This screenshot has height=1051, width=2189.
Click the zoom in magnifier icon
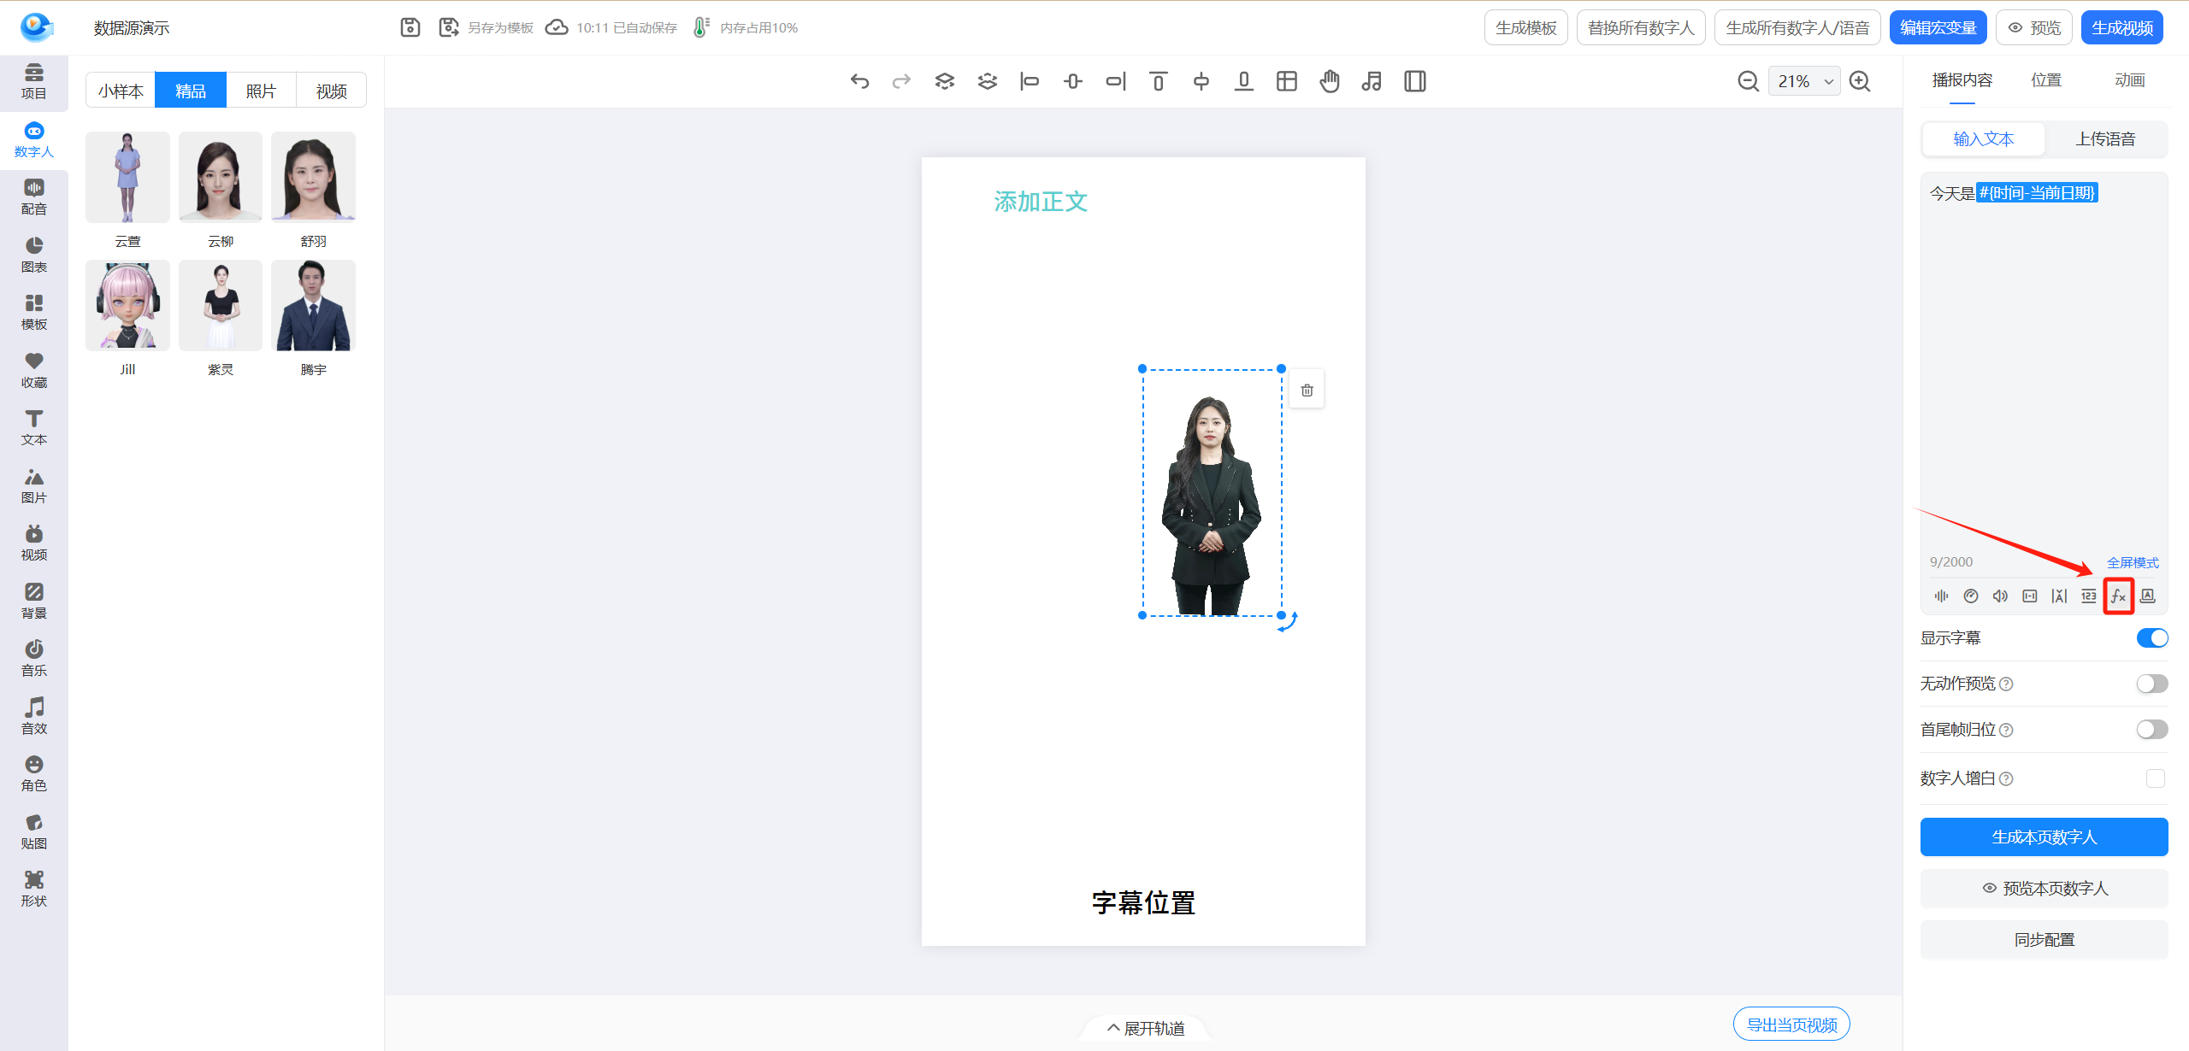1860,81
